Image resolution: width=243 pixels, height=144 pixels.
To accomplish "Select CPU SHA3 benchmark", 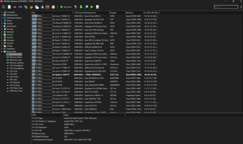I will [14, 77].
